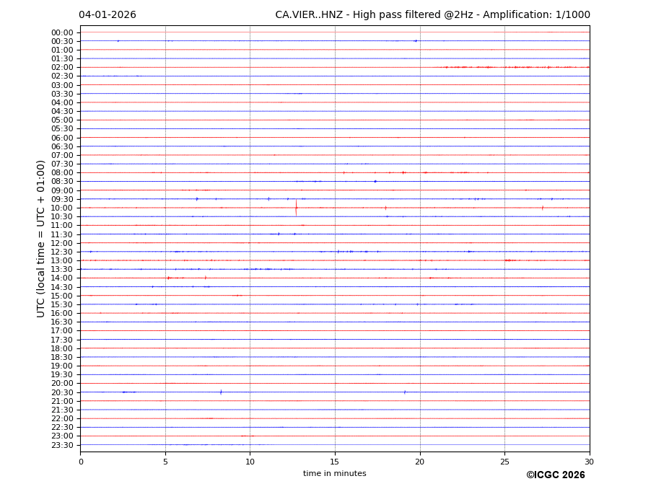Click the x-axis tick labeled 0
Viewport: 669px width, 502px height.
(81, 462)
